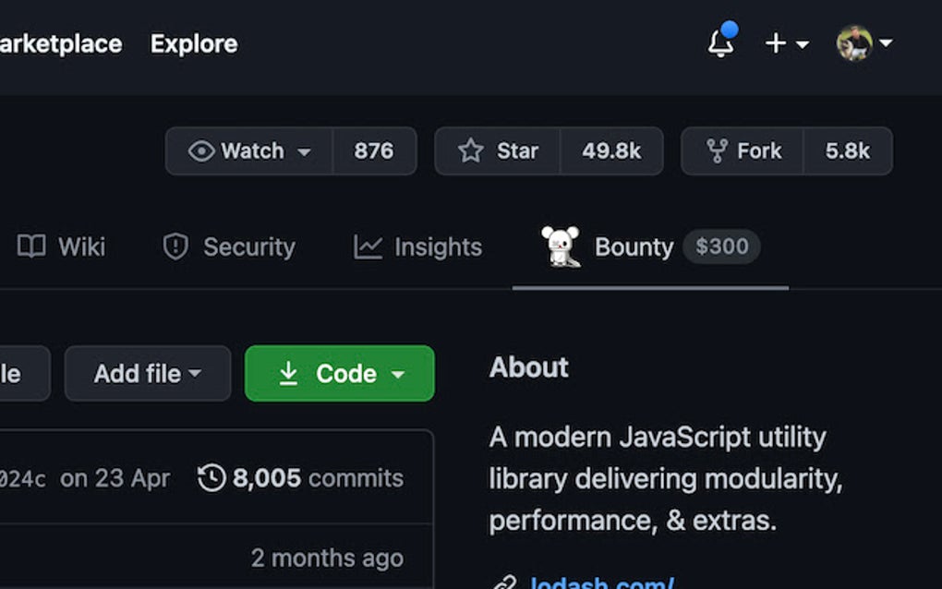Select the Security shield icon
The height and width of the screenshot is (589, 942).
click(175, 246)
